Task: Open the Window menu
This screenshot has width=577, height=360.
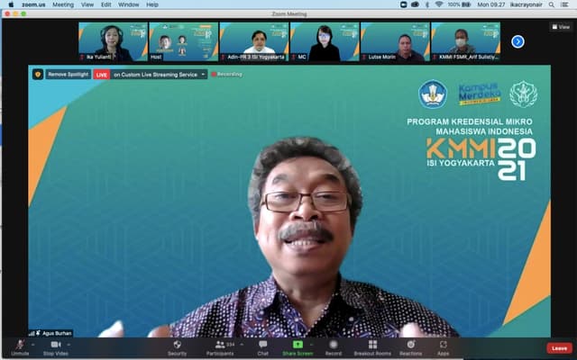Action: tap(128, 4)
